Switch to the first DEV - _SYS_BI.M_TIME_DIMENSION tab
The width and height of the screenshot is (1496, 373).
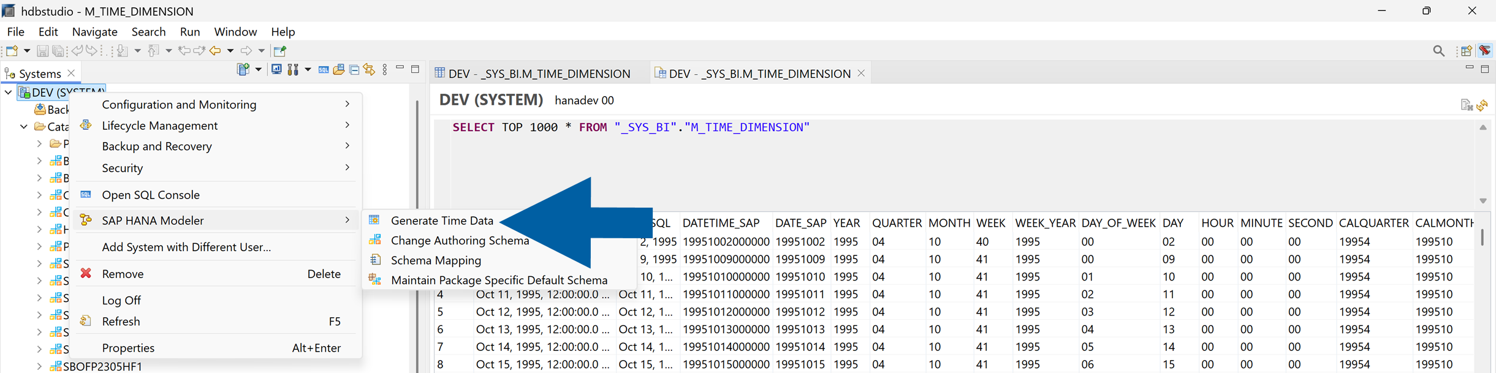pyautogui.click(x=533, y=73)
